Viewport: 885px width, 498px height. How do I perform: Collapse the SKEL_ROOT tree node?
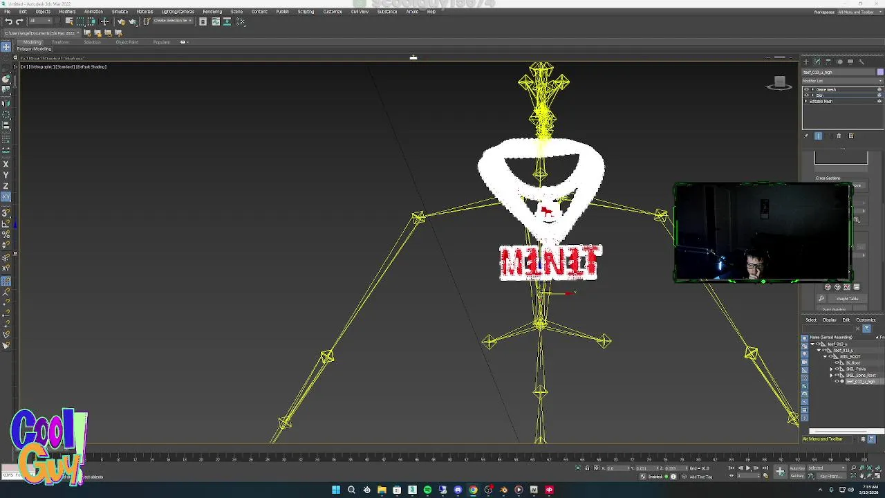click(x=826, y=357)
